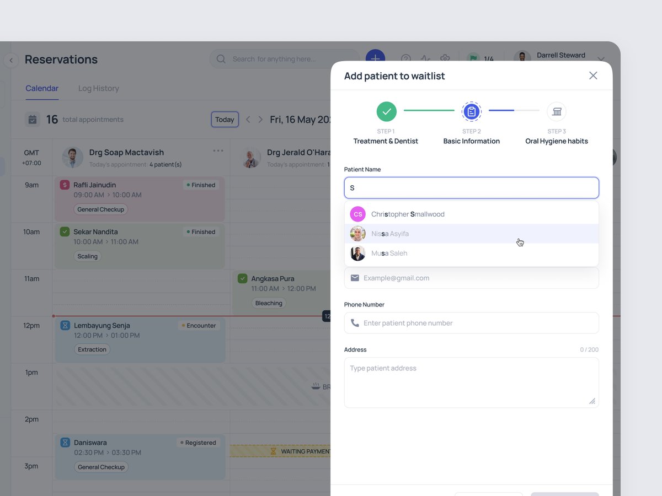Screen dimensions: 662x496
Task: Switch to the Log History tab
Action: point(99,88)
